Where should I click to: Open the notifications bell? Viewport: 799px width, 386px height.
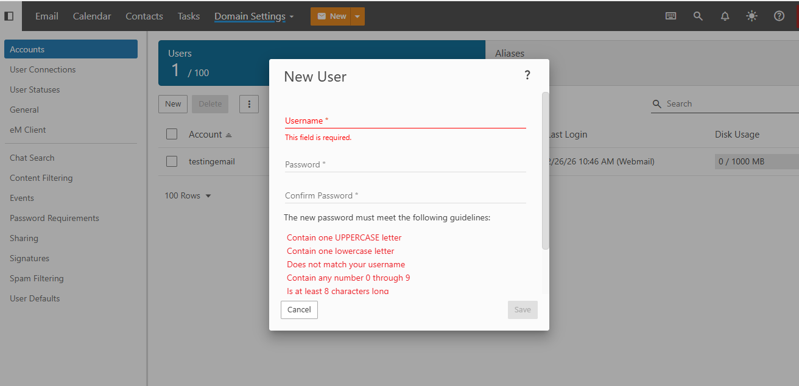(725, 16)
